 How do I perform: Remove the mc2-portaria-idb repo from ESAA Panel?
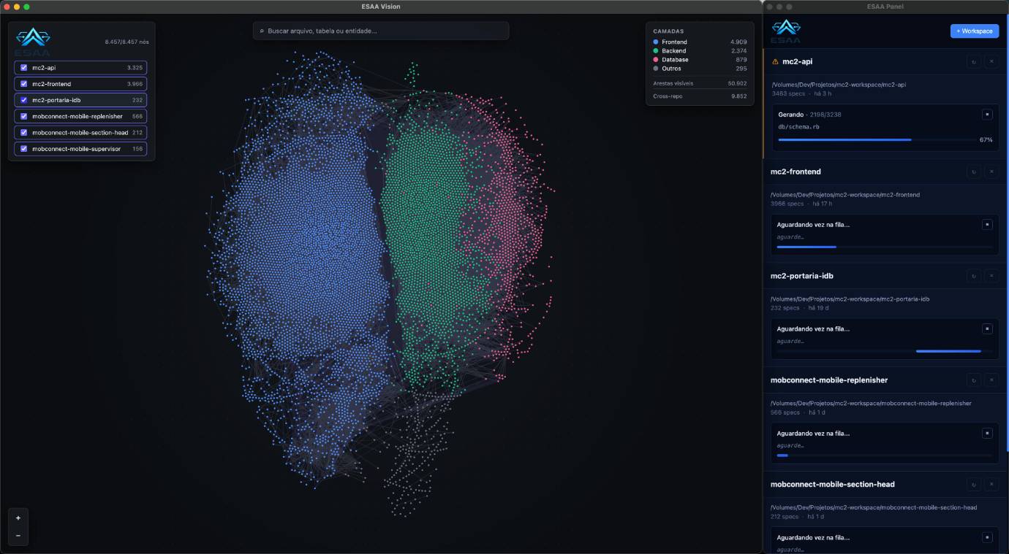pyautogui.click(x=991, y=276)
